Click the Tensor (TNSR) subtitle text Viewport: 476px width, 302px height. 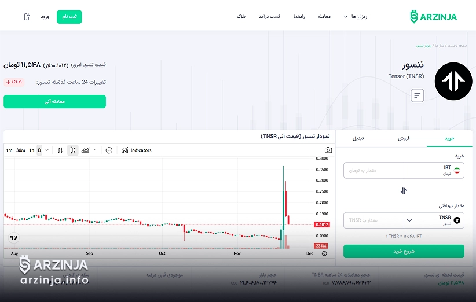(406, 76)
